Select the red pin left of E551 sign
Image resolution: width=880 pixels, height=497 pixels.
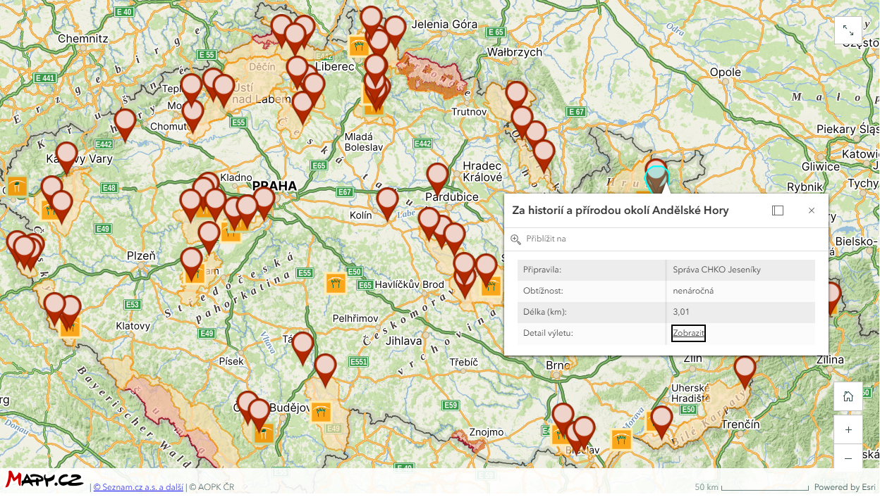(x=325, y=370)
